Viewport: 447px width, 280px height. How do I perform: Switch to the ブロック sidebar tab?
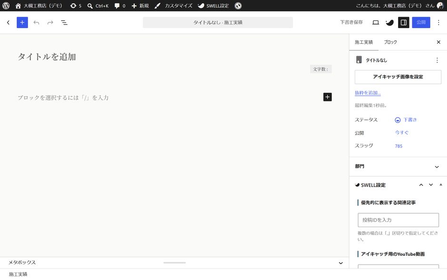390,42
